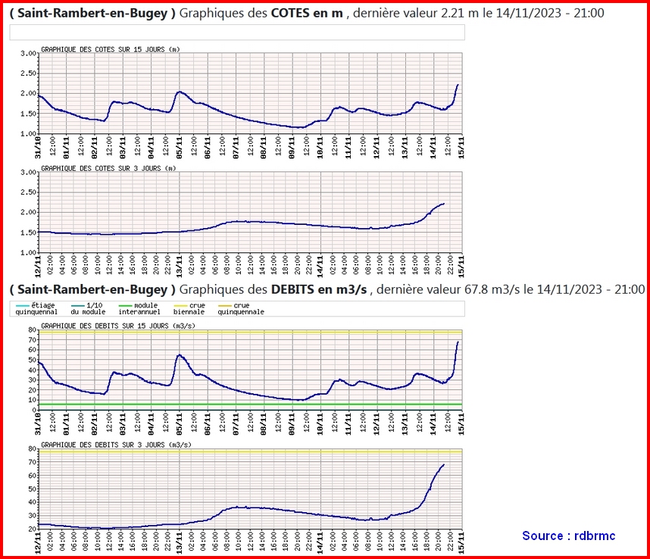Click the 14/11 date label under the 3-day debits chart
Screen dimensions: 650x559
tap(321, 543)
